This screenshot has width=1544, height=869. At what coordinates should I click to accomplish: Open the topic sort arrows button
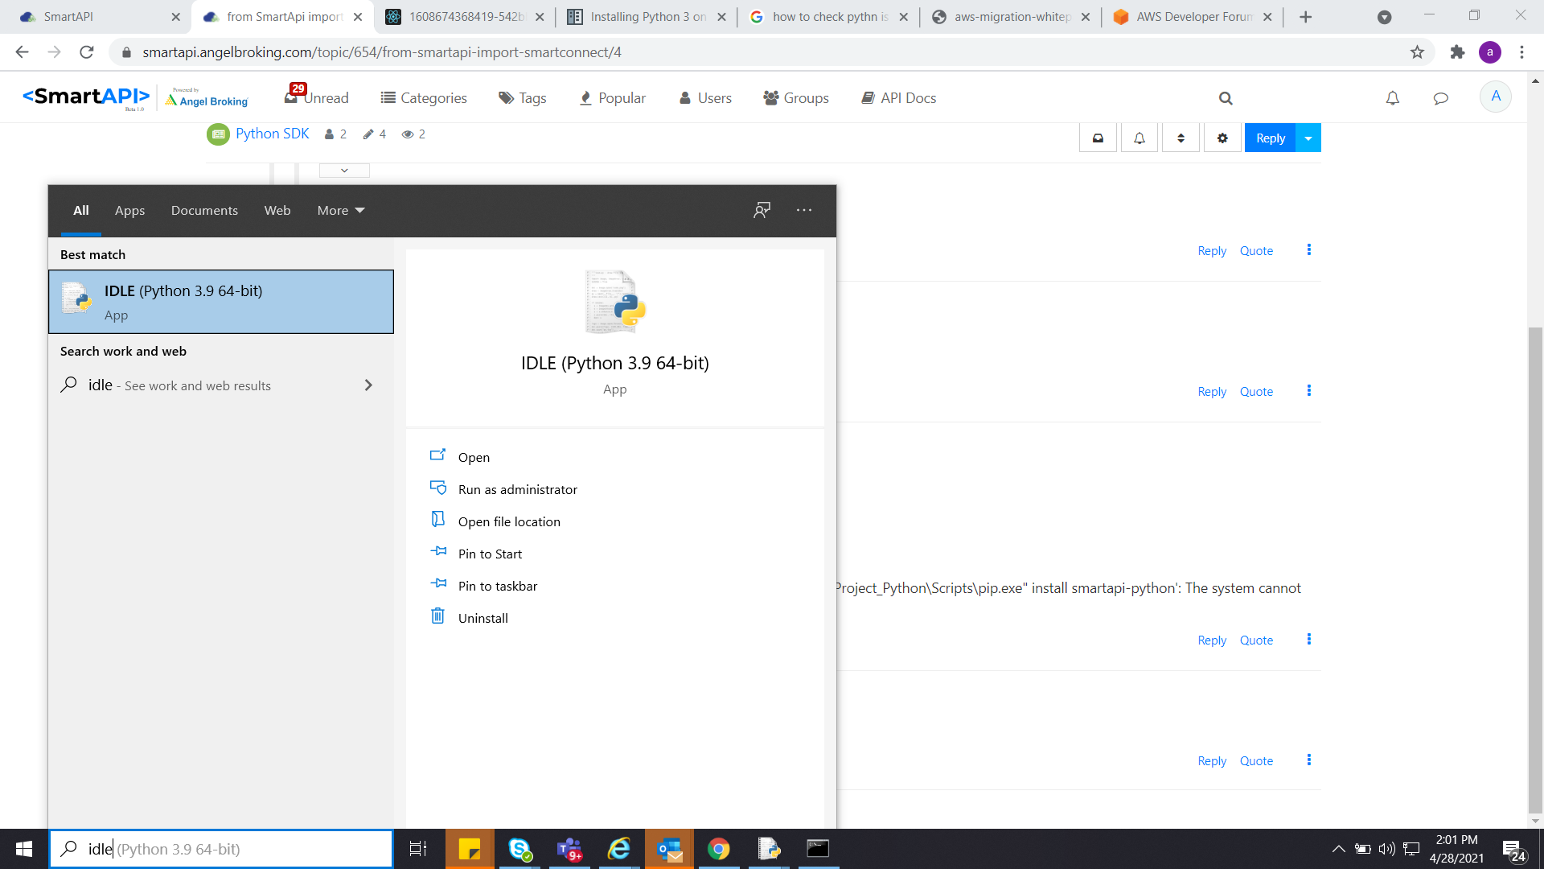click(1181, 138)
